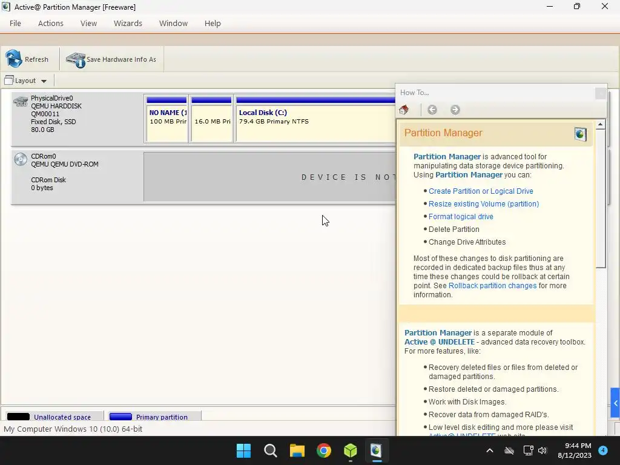Click the Primary partition blue swatch
Image resolution: width=620 pixels, height=465 pixels.
(x=120, y=417)
